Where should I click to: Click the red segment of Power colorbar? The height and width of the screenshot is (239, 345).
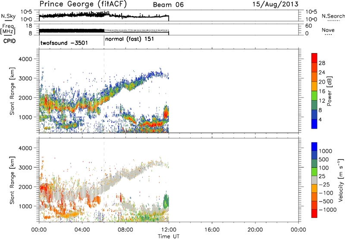pos(314,58)
